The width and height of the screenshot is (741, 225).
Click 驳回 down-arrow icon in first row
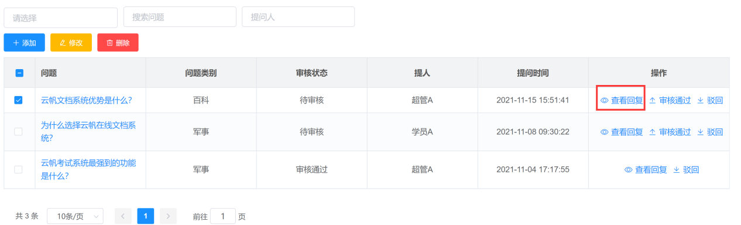700,100
